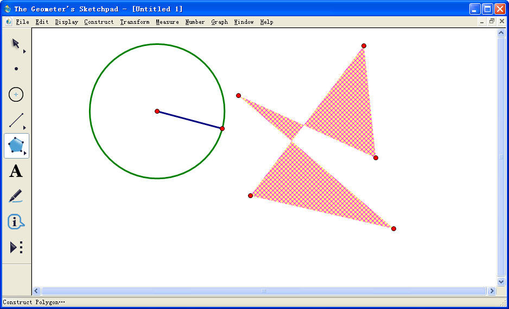
Task: Maximize the Geometer's Sketchpad window
Action: tap(488, 9)
